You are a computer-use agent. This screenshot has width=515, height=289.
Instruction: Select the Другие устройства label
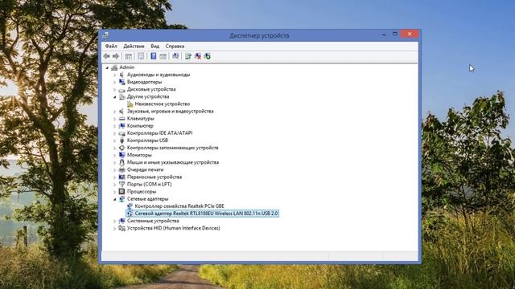(x=148, y=96)
